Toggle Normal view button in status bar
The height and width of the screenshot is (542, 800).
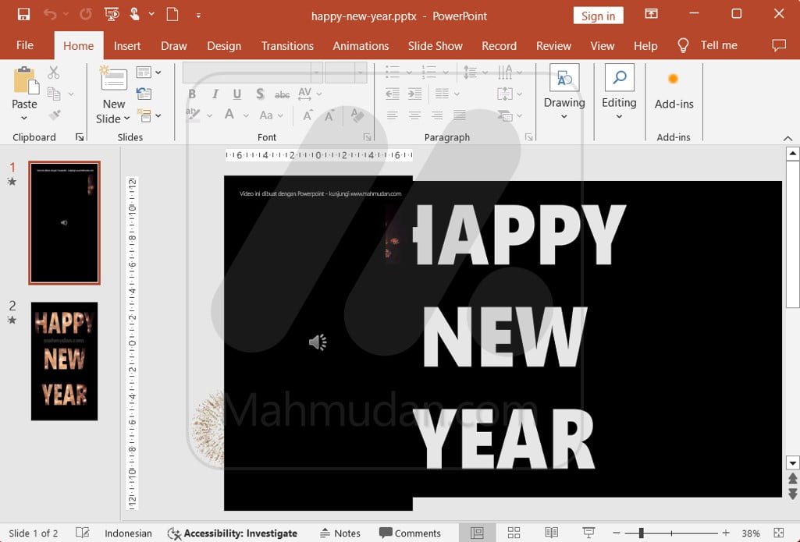[476, 533]
